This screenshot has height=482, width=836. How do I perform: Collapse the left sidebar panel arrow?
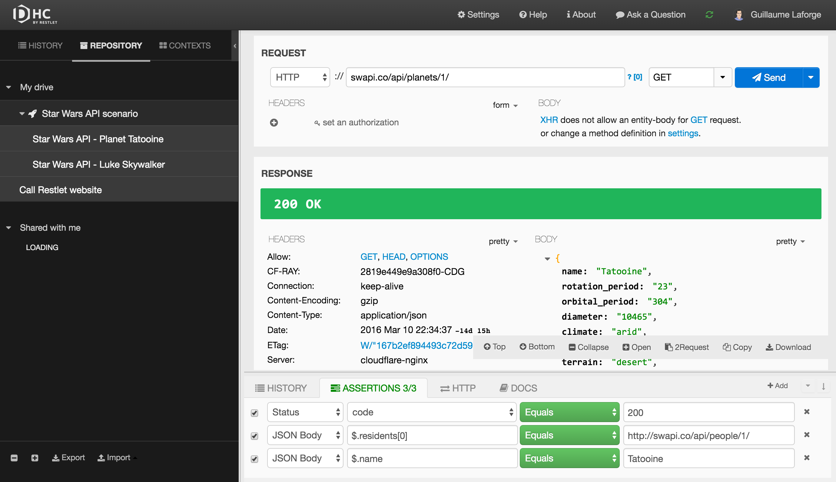235,46
